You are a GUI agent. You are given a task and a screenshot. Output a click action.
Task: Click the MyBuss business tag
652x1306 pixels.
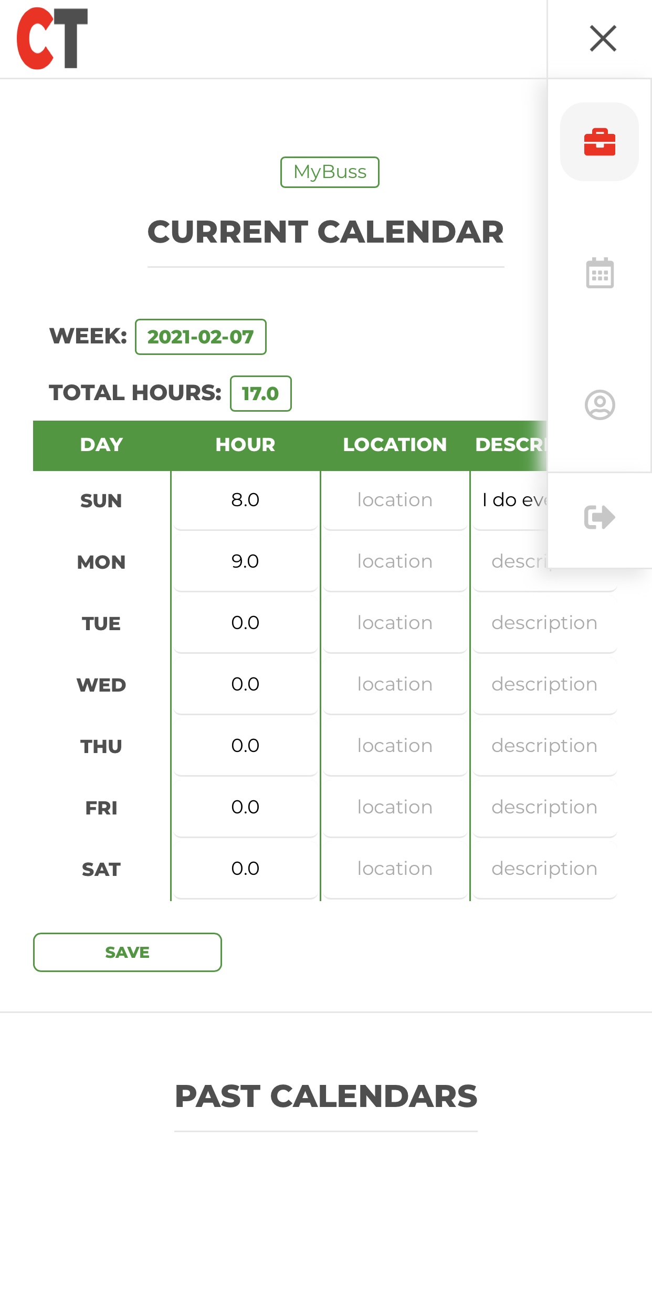(x=330, y=172)
